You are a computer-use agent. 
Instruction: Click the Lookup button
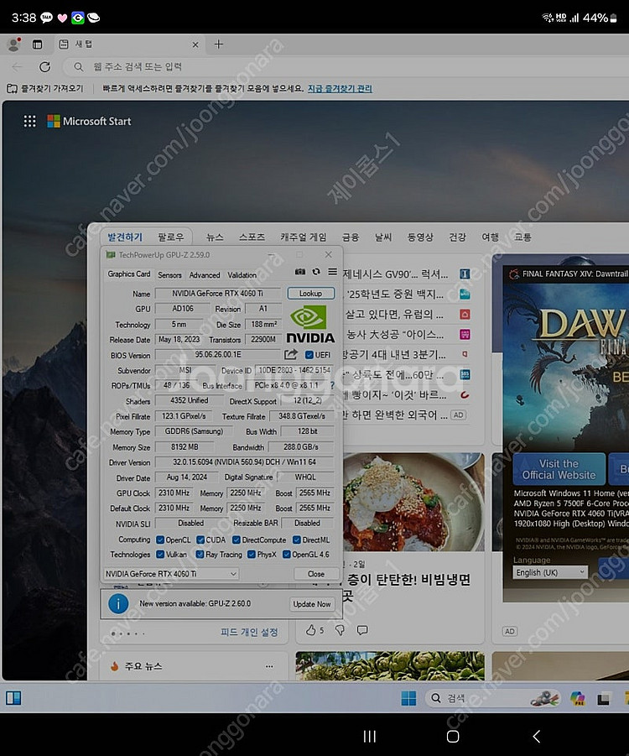[310, 293]
